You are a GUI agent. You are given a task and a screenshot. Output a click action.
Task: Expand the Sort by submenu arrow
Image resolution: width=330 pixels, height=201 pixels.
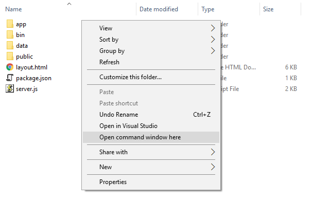tap(213, 39)
